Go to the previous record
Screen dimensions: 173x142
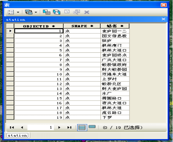pyautogui.click(x=22, y=127)
